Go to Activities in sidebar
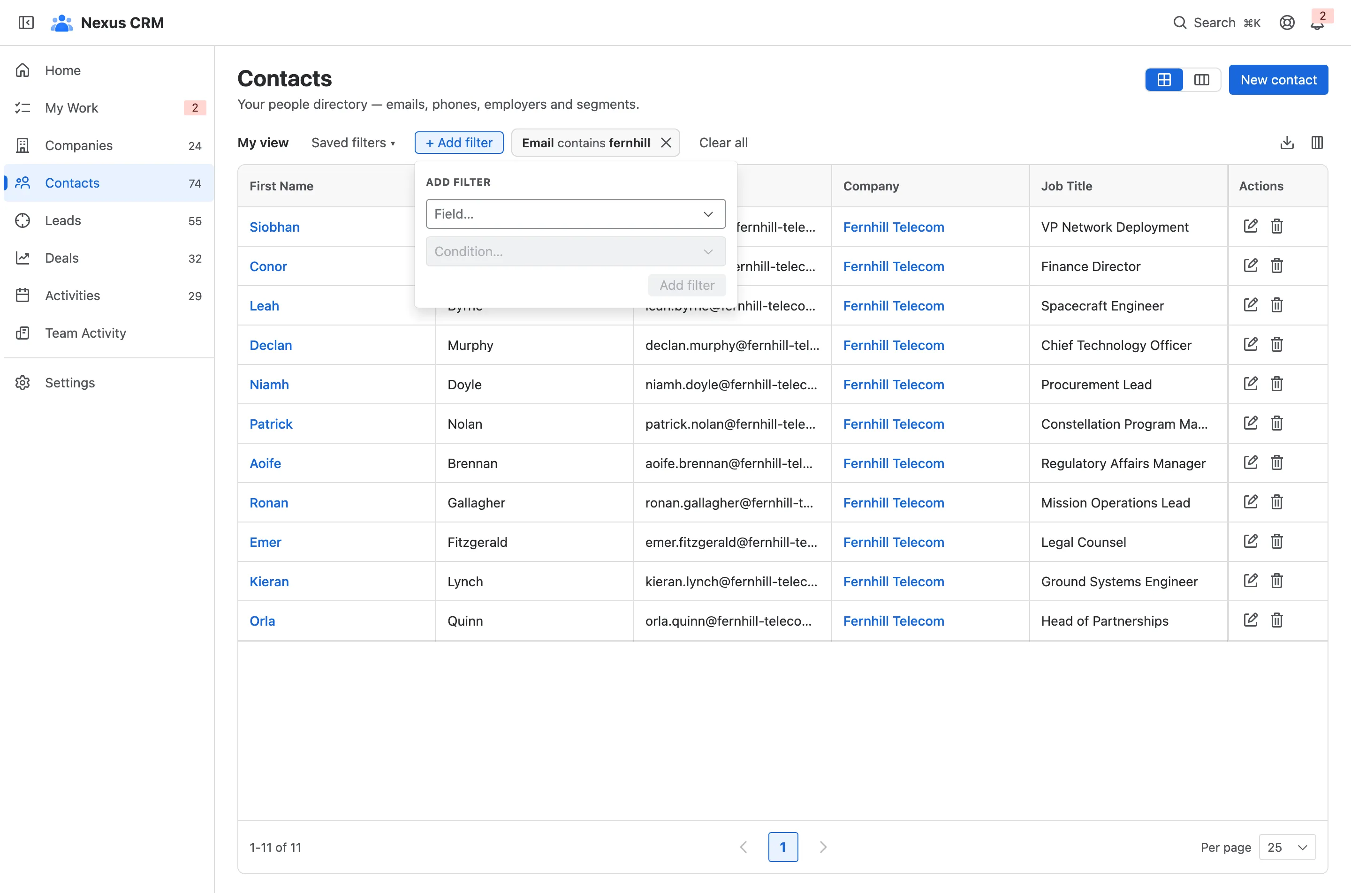1351x893 pixels. coord(108,295)
